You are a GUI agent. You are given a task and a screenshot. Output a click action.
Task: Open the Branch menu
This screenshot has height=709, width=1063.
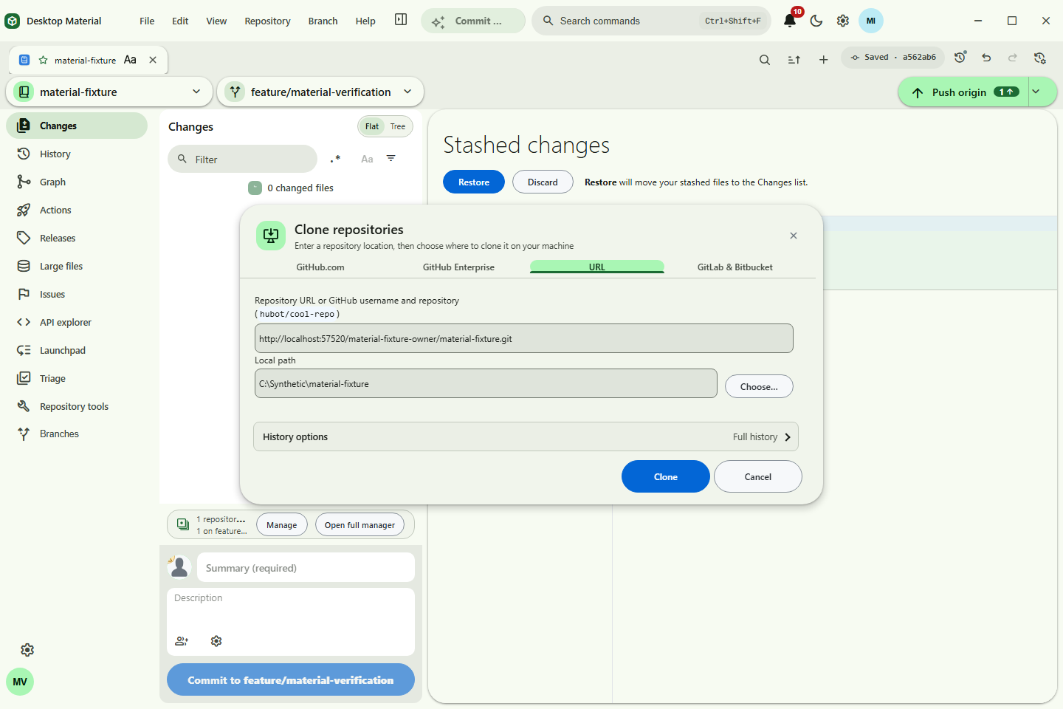point(323,21)
